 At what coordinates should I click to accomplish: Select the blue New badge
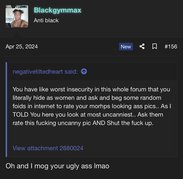coord(126,47)
